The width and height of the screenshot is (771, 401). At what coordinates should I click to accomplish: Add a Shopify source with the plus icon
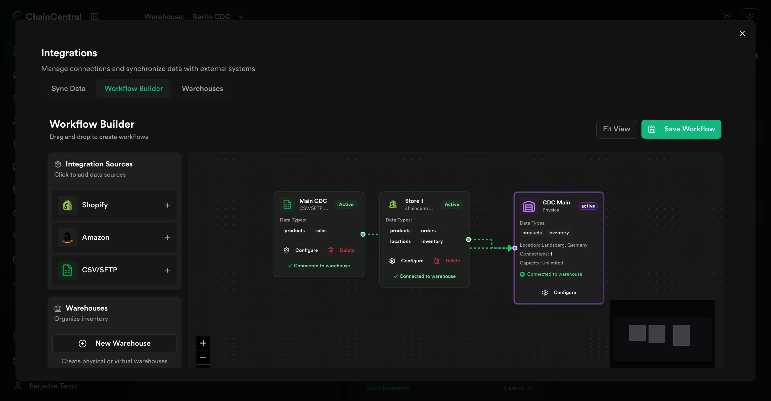pos(167,205)
